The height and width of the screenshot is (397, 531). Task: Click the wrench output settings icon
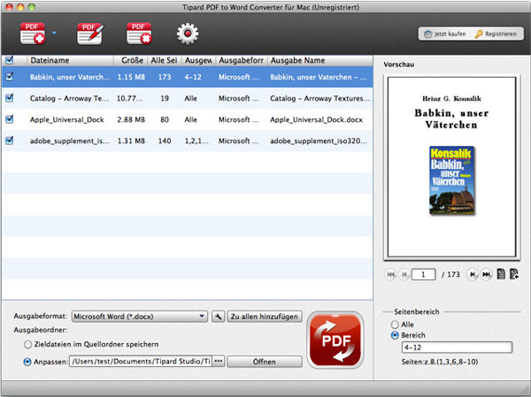click(218, 317)
